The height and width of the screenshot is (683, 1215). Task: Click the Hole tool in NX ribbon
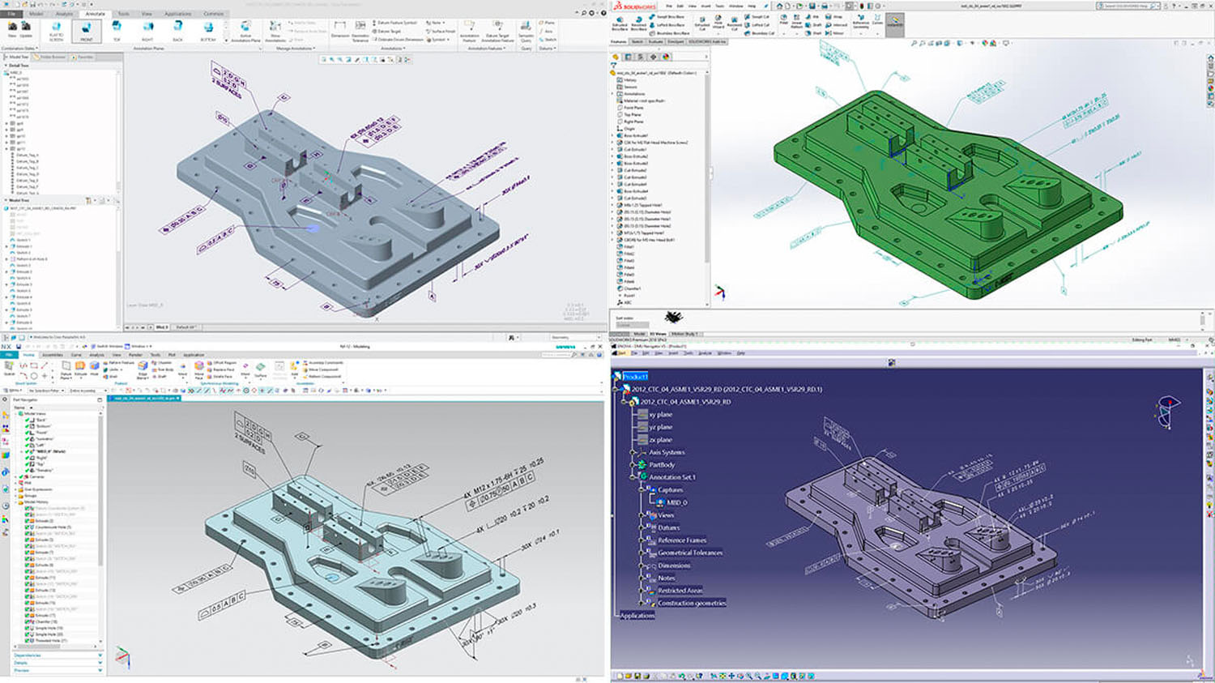pos(94,369)
